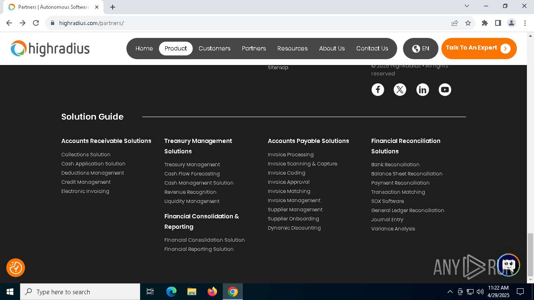Open the Sitemap link

278,67
